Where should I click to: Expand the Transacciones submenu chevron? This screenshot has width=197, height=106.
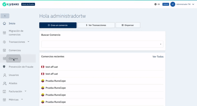tap(28, 42)
